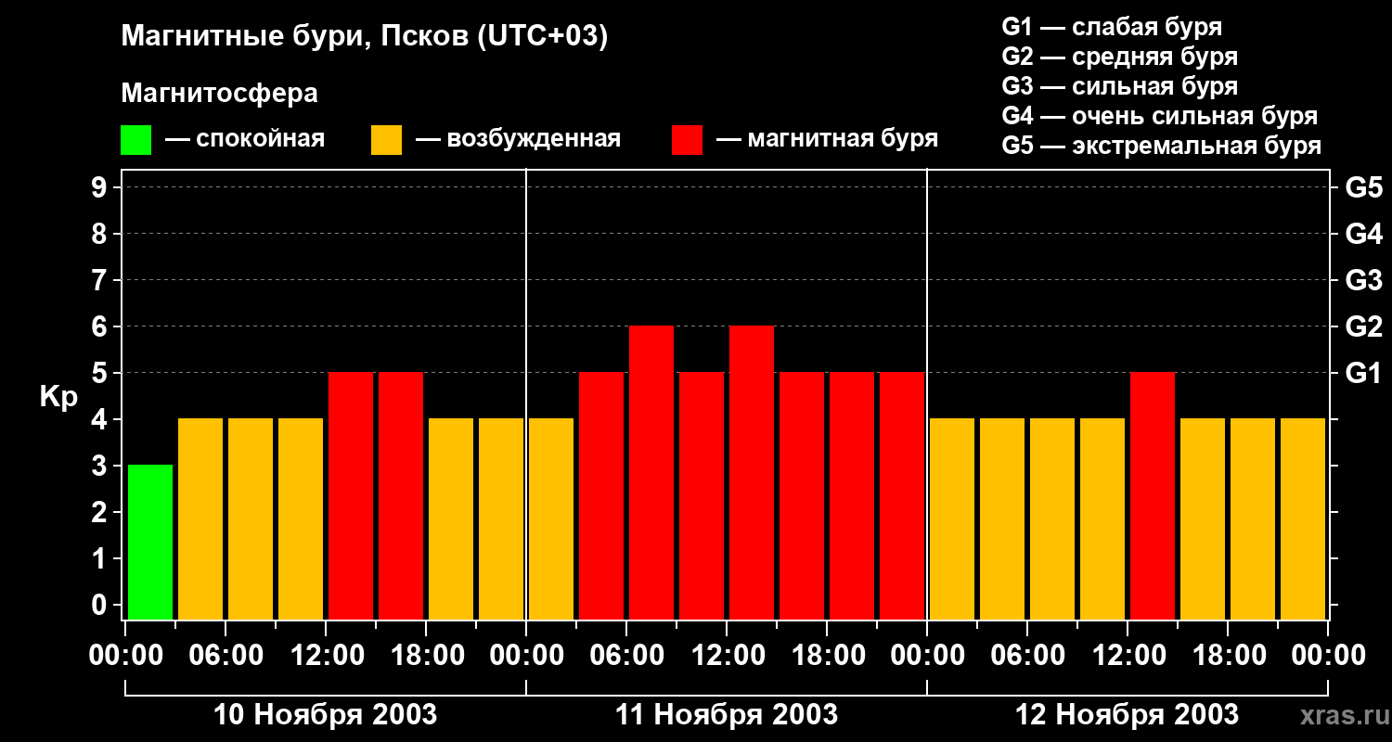Click the chart title 'Магнитные бури, Псков (UTC+03)'
1392x742 pixels.
pyautogui.click(x=365, y=37)
